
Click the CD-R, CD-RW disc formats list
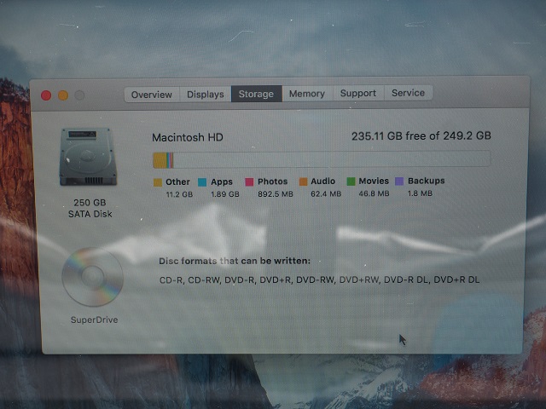pos(319,279)
